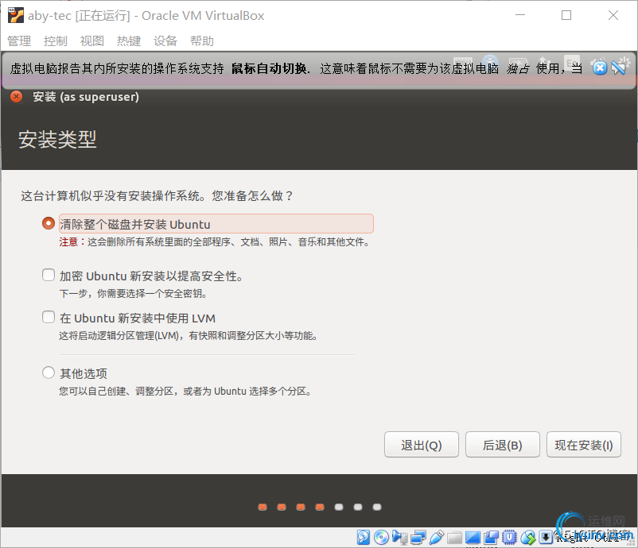Select the 其他选项 radio option
Viewport: 638px width, 548px height.
click(x=49, y=372)
